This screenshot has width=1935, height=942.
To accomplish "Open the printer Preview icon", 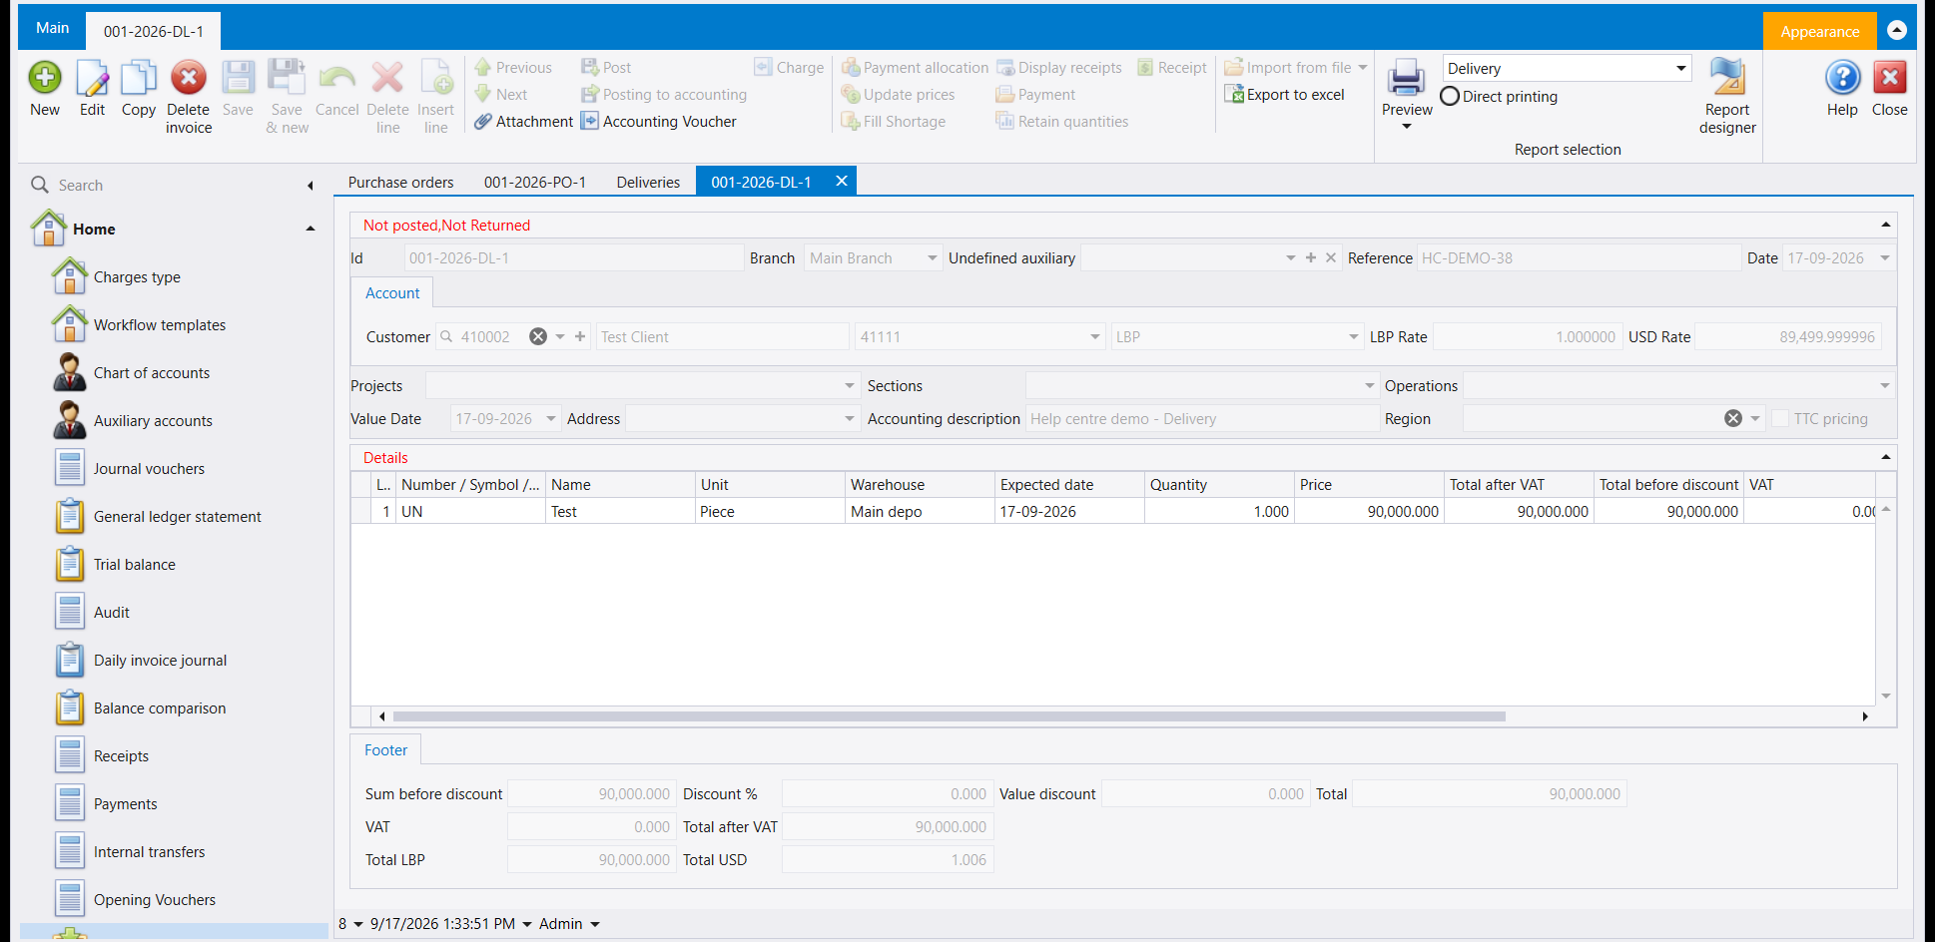I will pos(1407,78).
